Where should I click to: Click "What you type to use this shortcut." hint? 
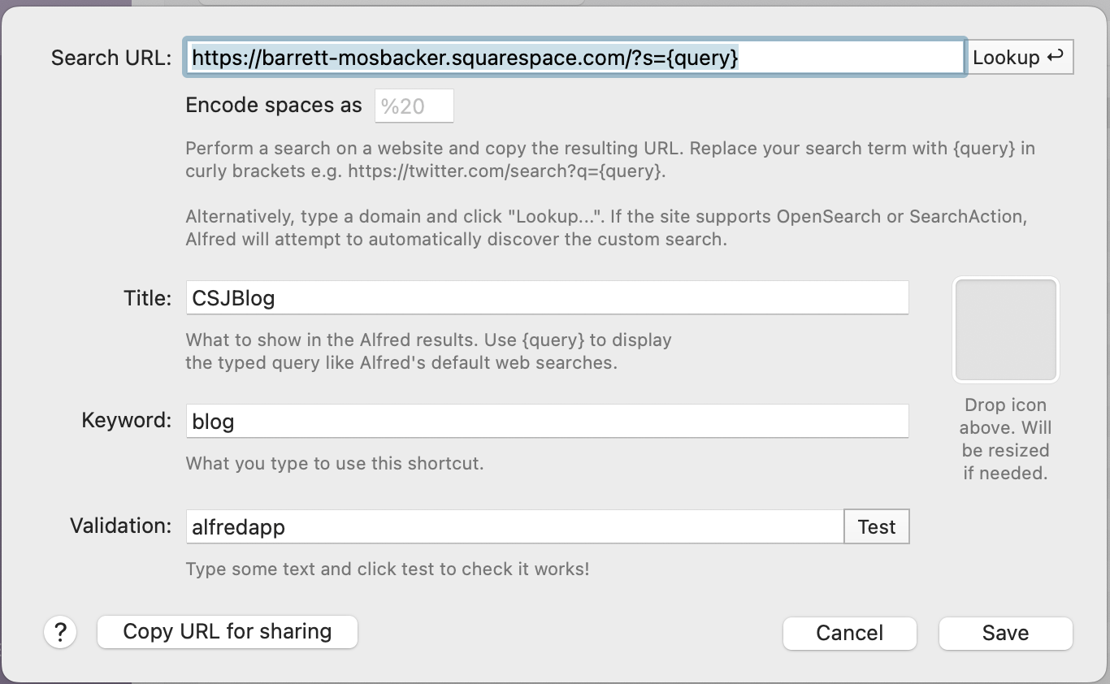tap(335, 464)
